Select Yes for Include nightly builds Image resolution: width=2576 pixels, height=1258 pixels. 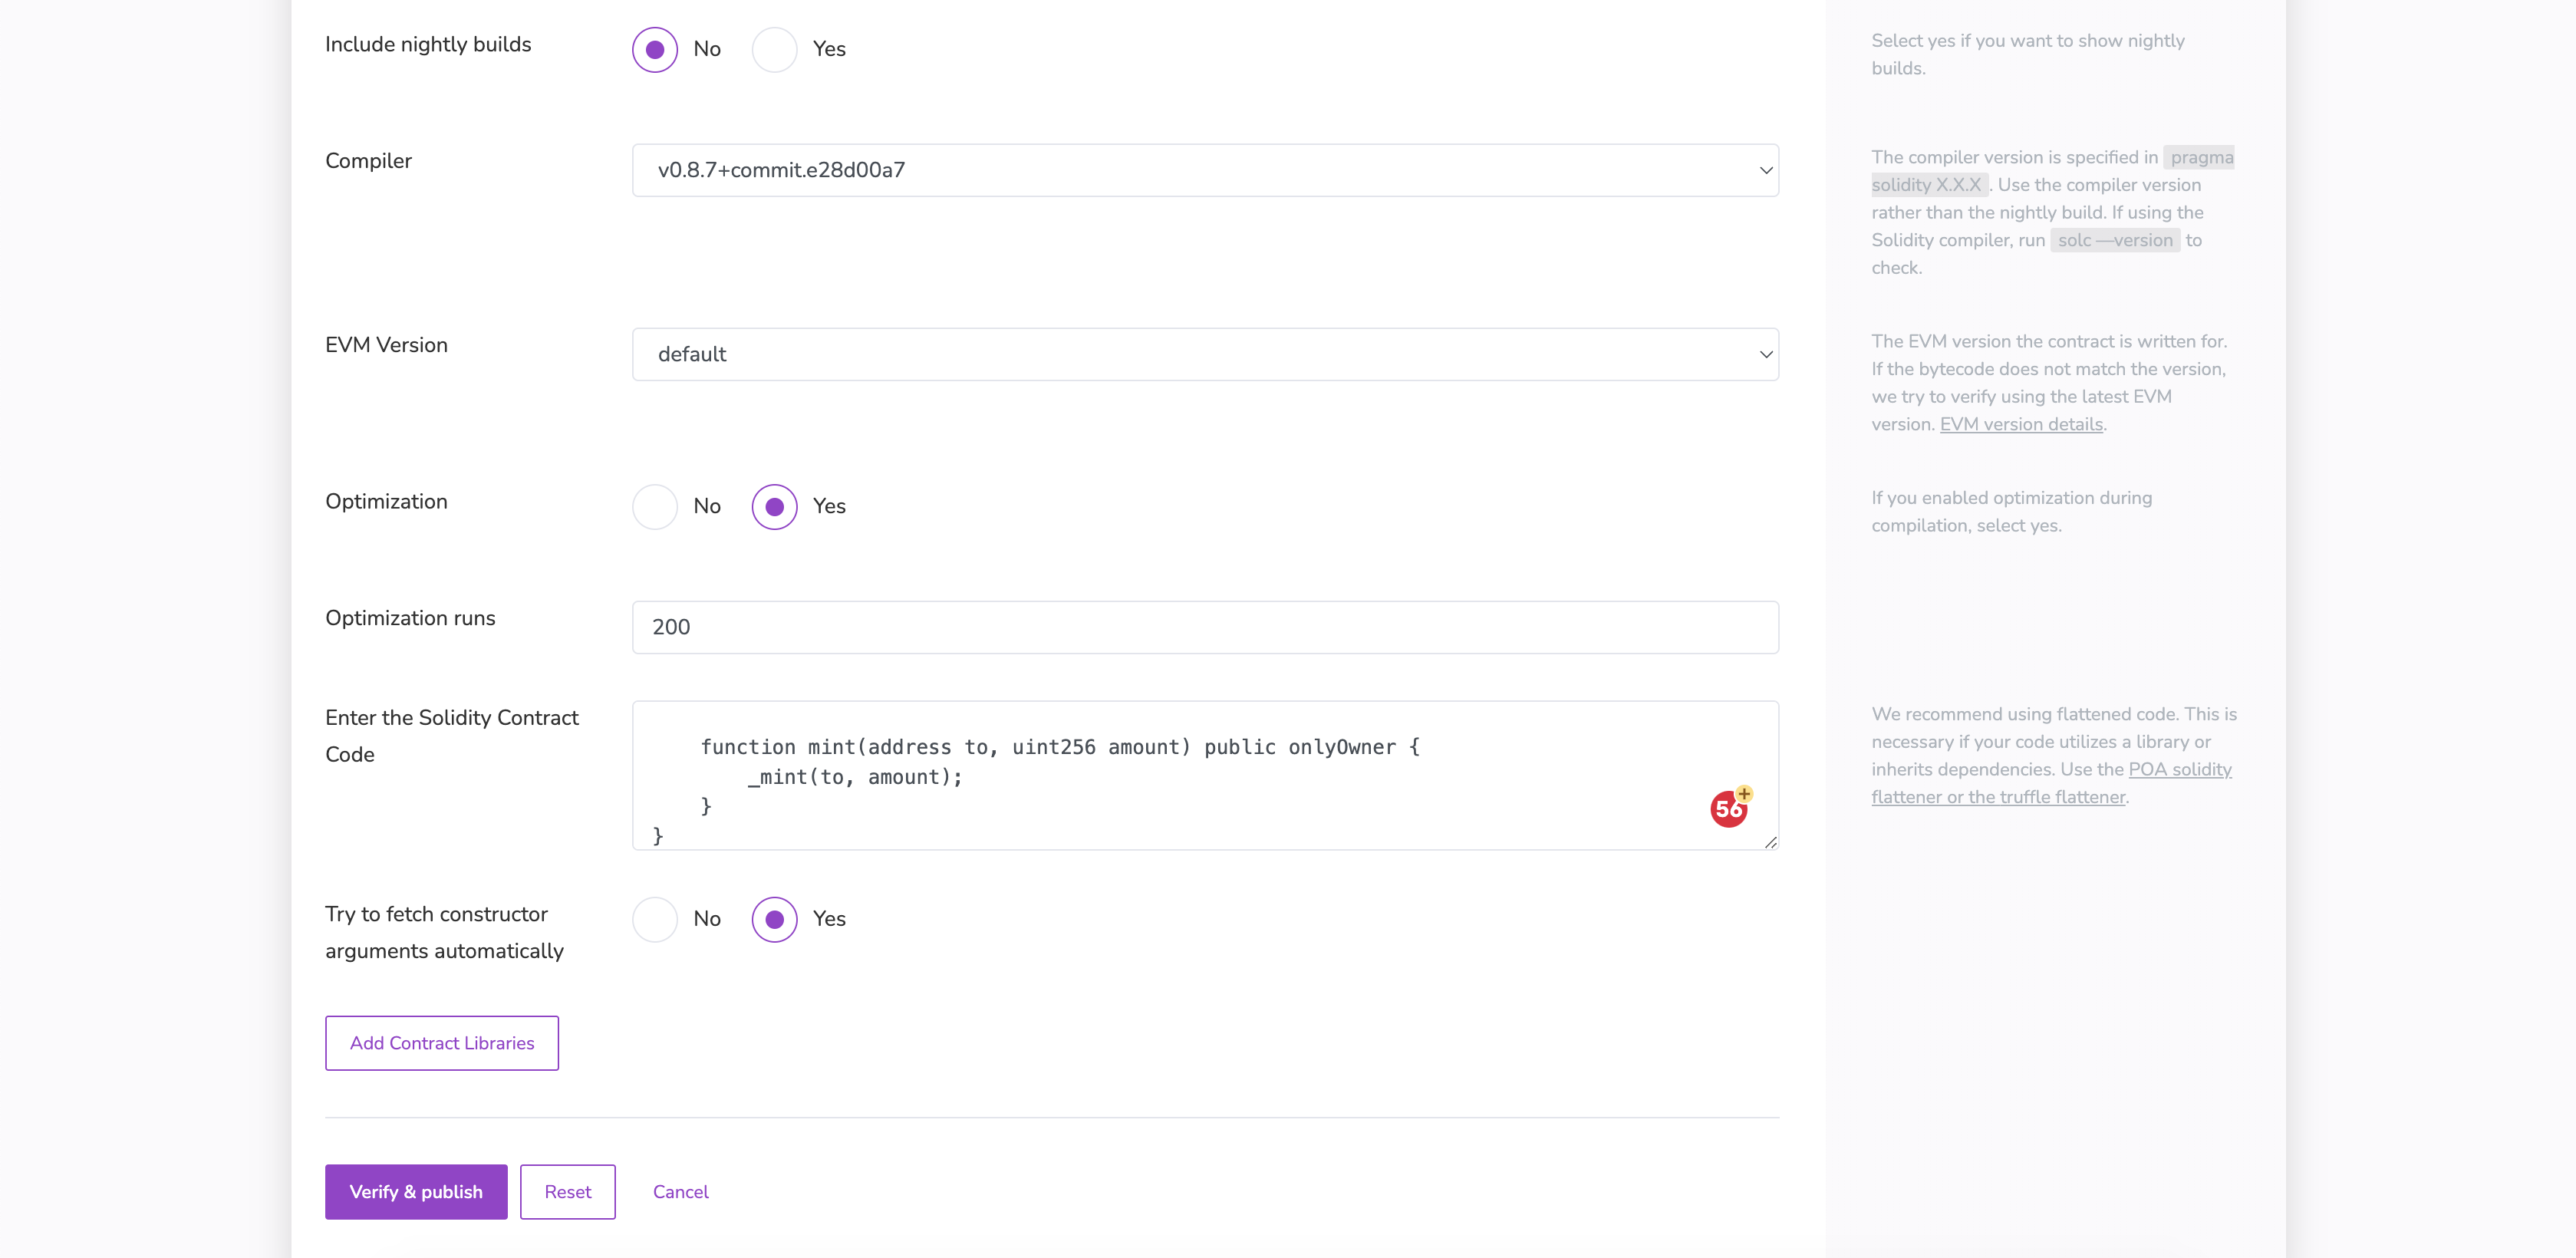(774, 49)
